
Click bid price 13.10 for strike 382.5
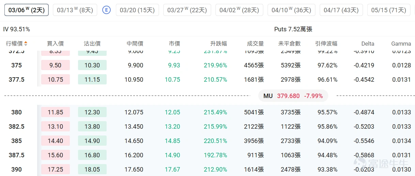(x=56, y=127)
